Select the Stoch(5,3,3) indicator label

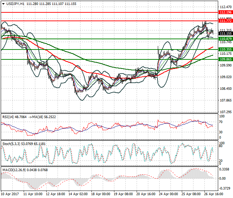[11, 144]
